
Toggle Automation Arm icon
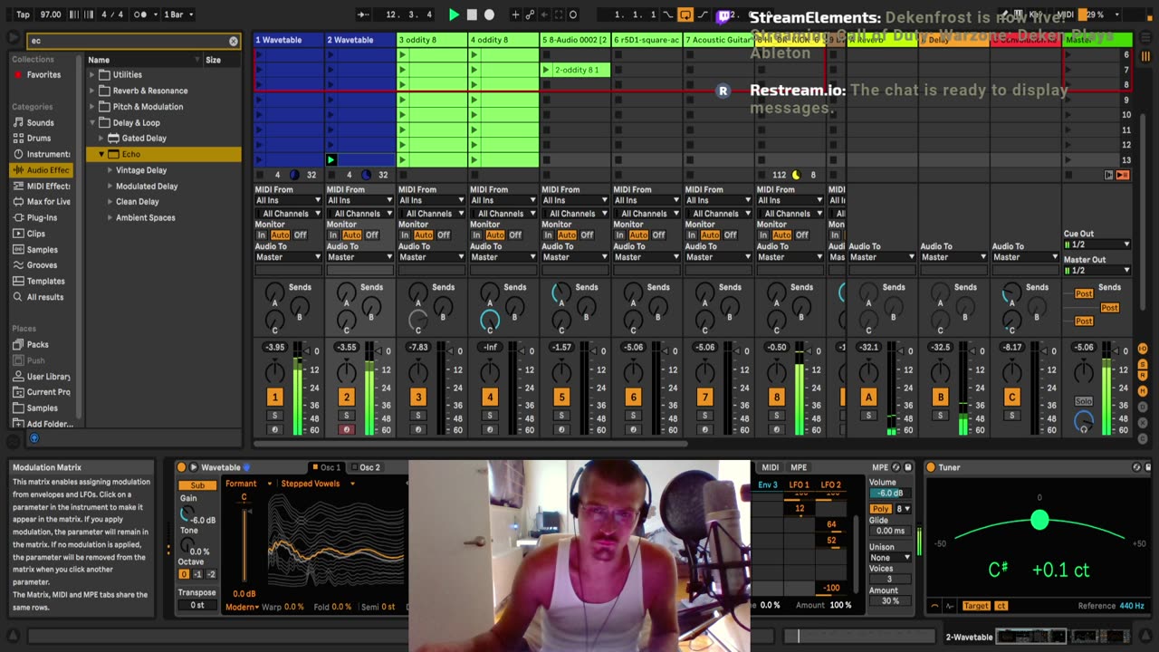(x=532, y=14)
